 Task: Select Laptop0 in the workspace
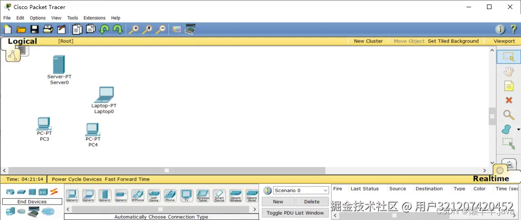point(103,95)
